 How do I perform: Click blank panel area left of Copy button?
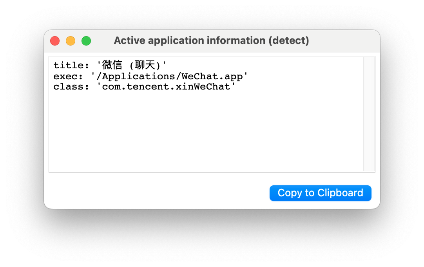coord(157,192)
